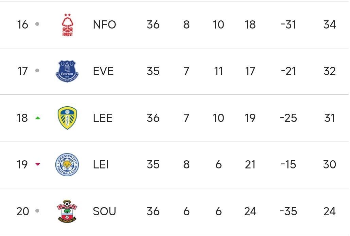Image resolution: width=350 pixels, height=236 pixels.
Task: Select Leeds' 31 points total
Action: pos(330,118)
